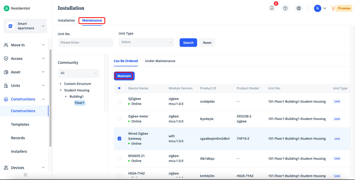Open the language globe icon
Image resolution: width=355 pixels, height=180 pixels.
point(299,8)
